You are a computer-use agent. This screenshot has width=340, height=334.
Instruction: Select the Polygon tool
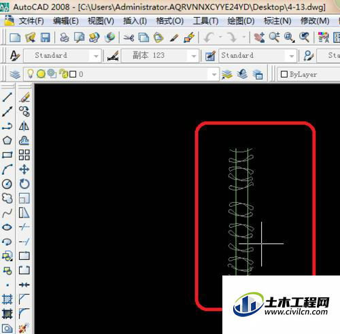[7, 140]
